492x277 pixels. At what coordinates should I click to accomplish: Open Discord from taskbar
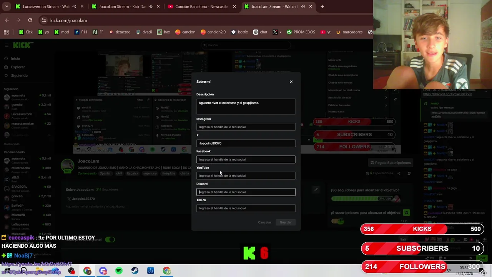click(103, 271)
